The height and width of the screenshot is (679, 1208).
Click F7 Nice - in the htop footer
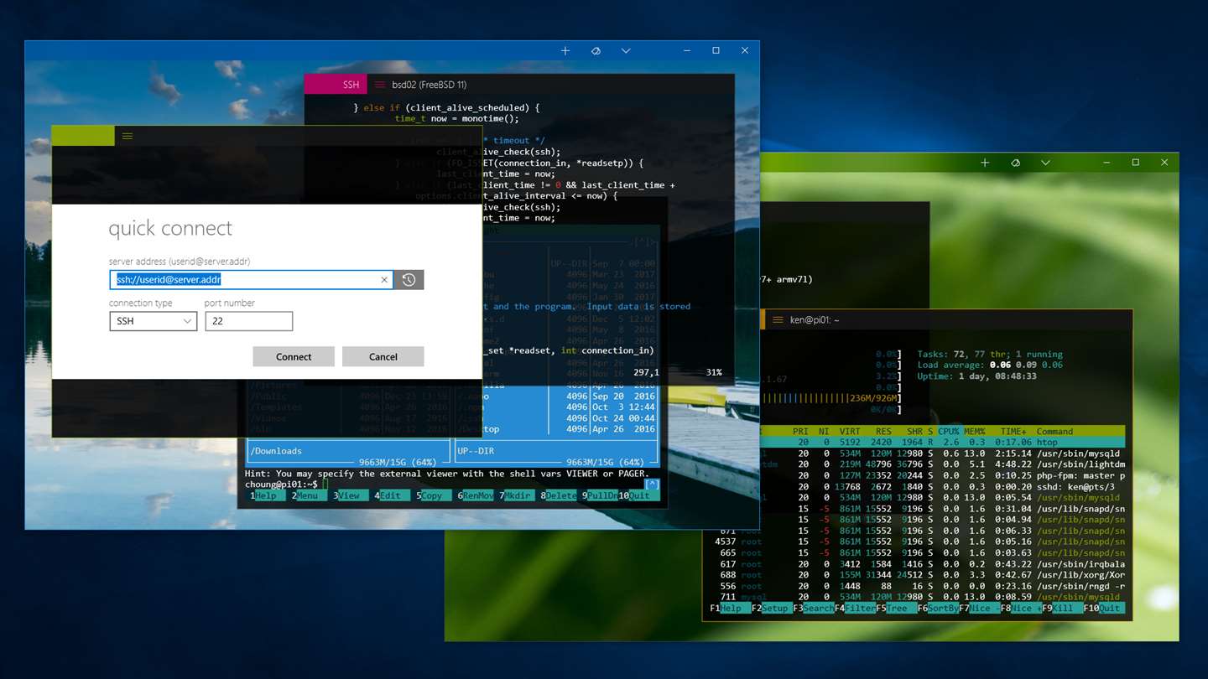980,609
